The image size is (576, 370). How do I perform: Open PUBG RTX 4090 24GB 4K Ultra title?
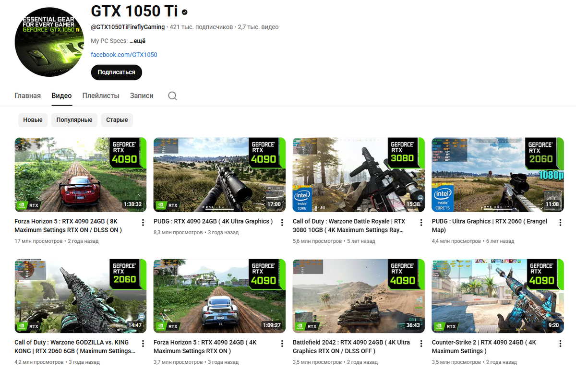[213, 221]
